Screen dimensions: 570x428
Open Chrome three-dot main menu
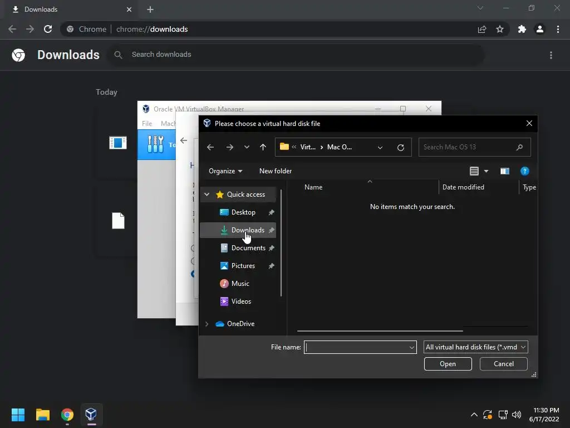coord(558,29)
